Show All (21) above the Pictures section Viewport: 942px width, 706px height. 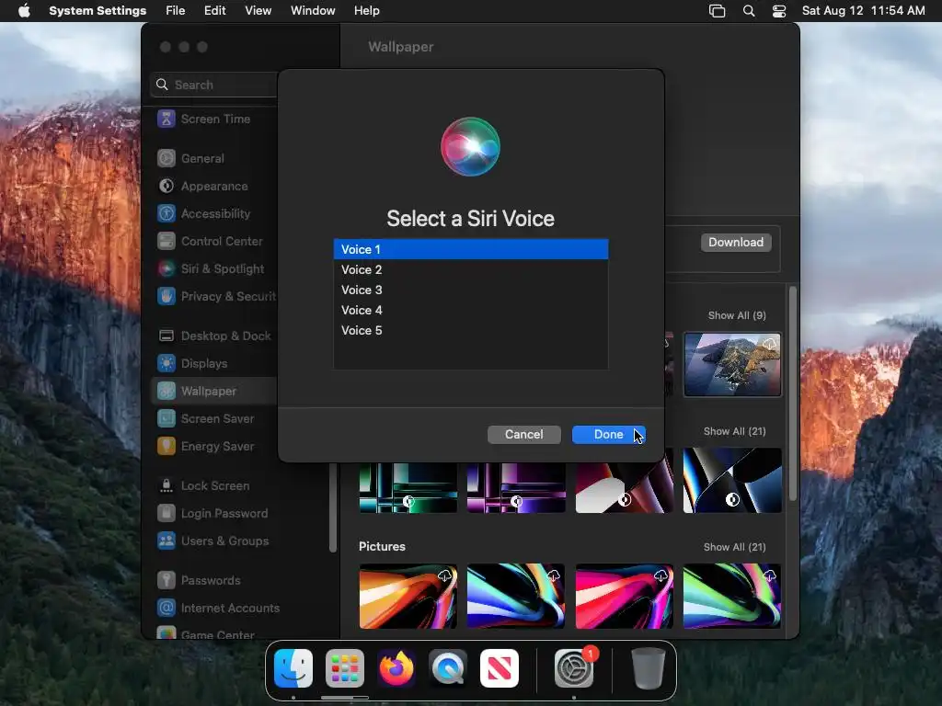pyautogui.click(x=734, y=432)
